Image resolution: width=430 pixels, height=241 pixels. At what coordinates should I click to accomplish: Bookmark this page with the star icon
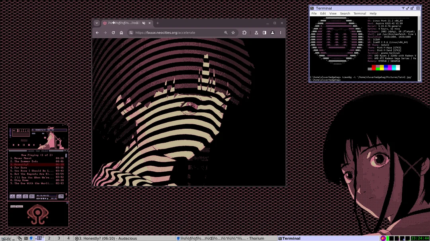(x=233, y=33)
